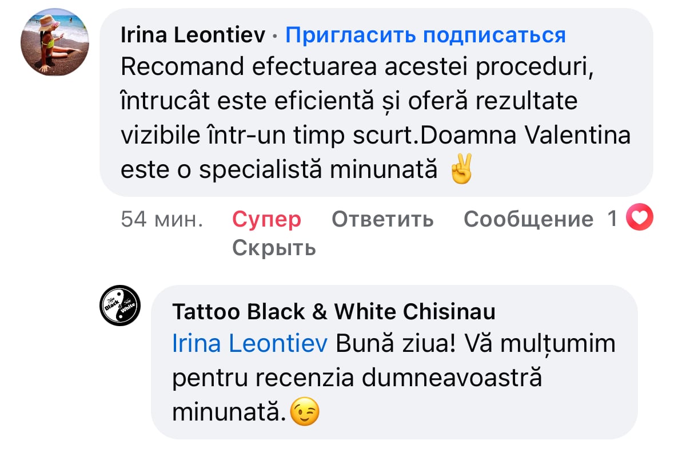Click the Tattoo Black & White yin-yang avatar
674x452 pixels.
(x=121, y=306)
